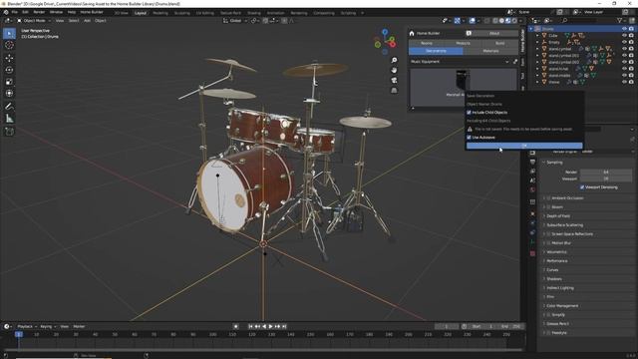Screen dimensions: 638x359
Task: Select the Add Cube tool
Action: tap(9, 132)
